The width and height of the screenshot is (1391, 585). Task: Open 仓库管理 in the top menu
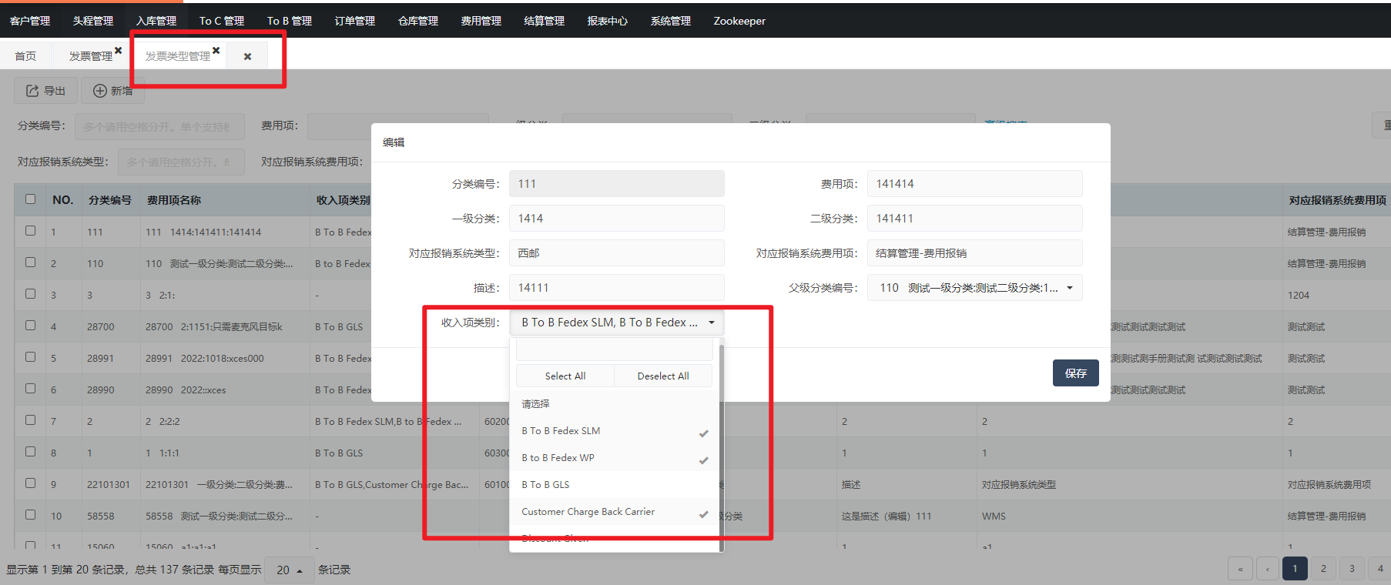point(418,21)
